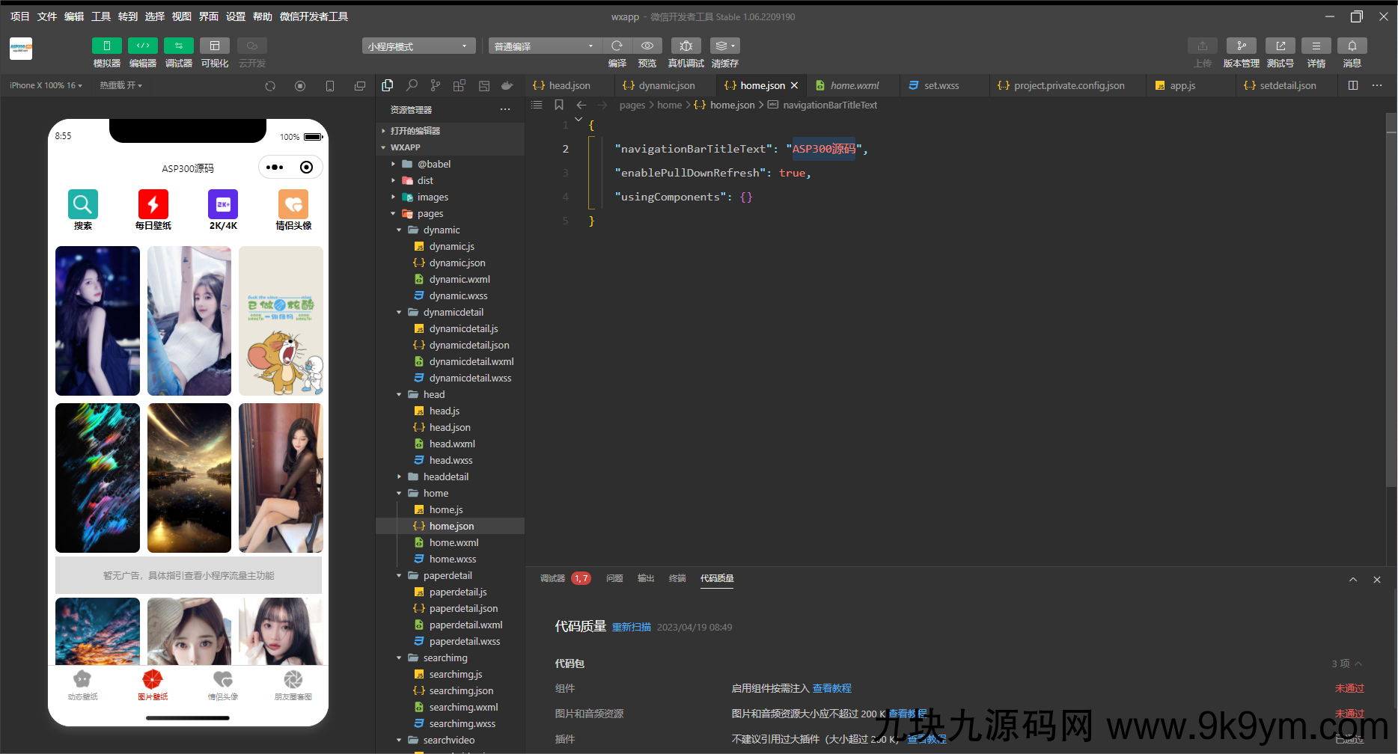The image size is (1398, 754).
Task: Click the clear cache icon
Action: click(x=724, y=46)
